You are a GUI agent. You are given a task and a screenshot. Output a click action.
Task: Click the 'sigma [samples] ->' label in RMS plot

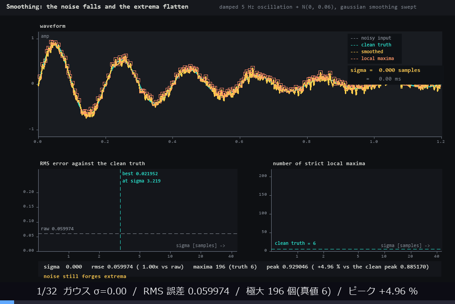coord(201,246)
